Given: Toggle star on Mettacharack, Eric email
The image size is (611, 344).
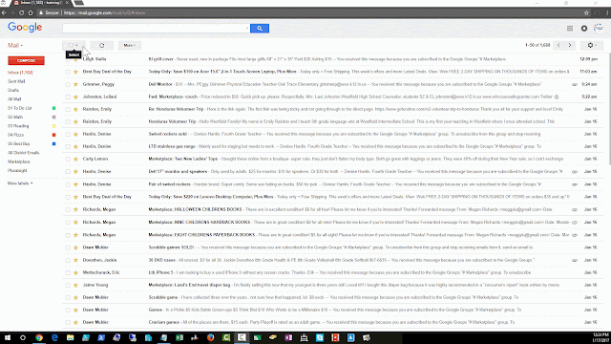Looking at the screenshot, I should tap(76, 272).
